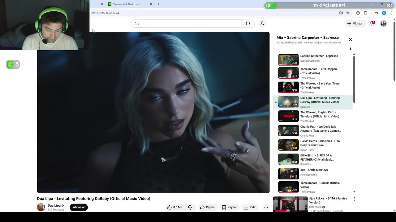This screenshot has height=222, width=396.
Task: Play Sabrina Carpenter - Espresso from the mix
Action: point(313,60)
